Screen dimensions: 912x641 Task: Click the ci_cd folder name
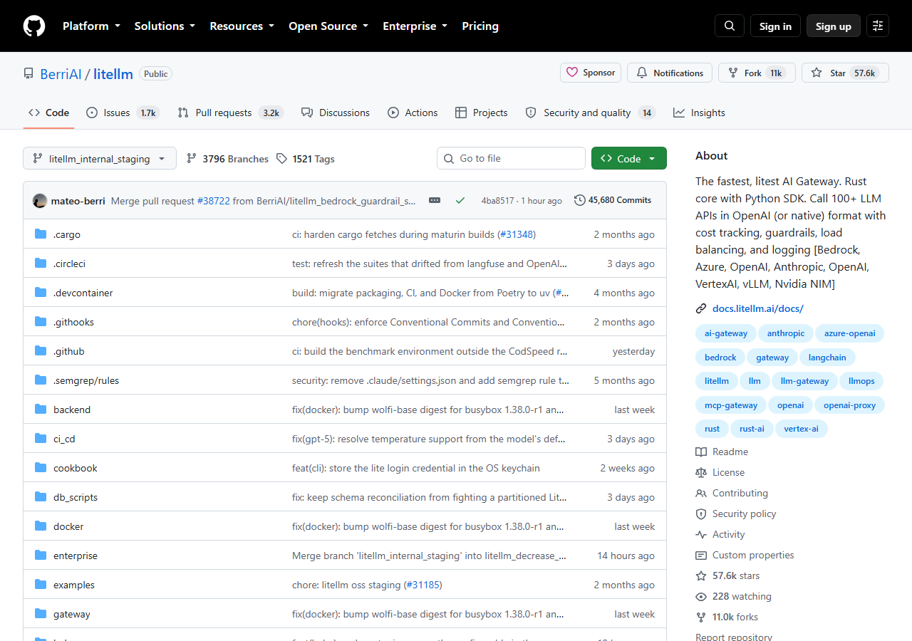click(64, 439)
